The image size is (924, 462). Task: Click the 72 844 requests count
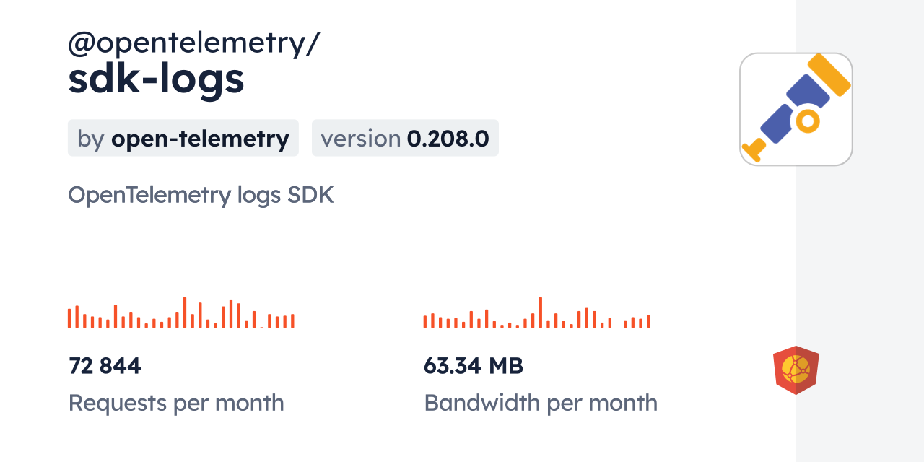[105, 366]
